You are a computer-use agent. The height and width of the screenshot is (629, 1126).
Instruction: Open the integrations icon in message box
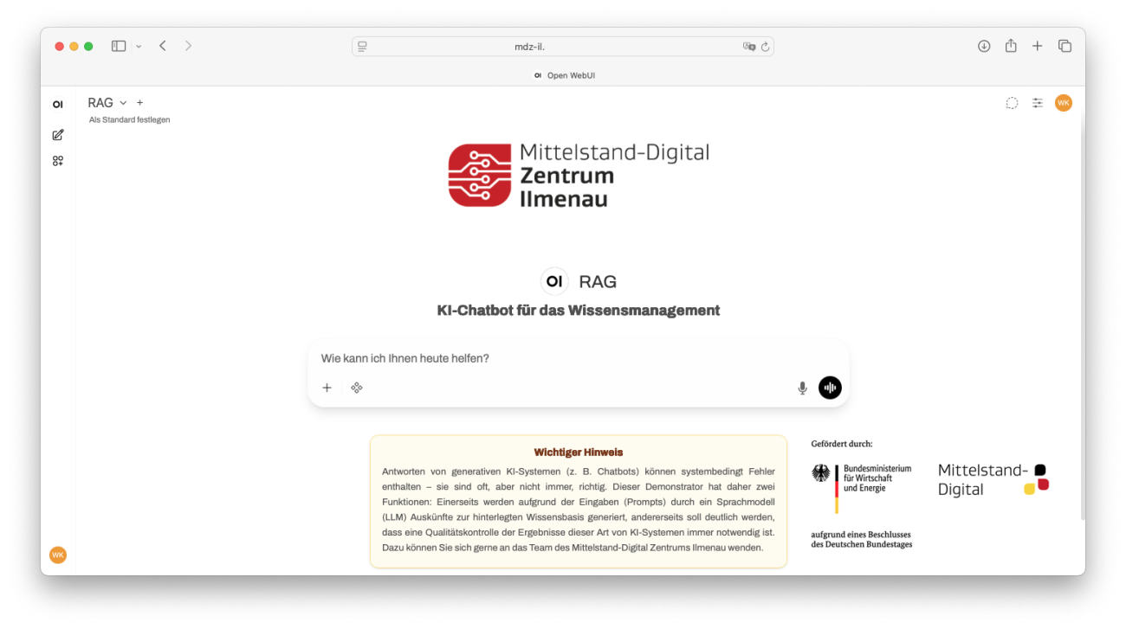tap(357, 388)
